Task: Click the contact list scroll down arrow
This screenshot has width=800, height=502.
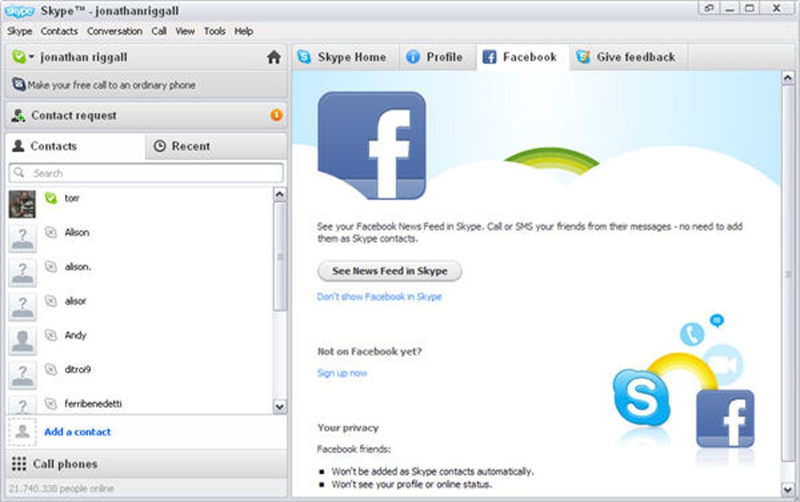Action: 279,406
